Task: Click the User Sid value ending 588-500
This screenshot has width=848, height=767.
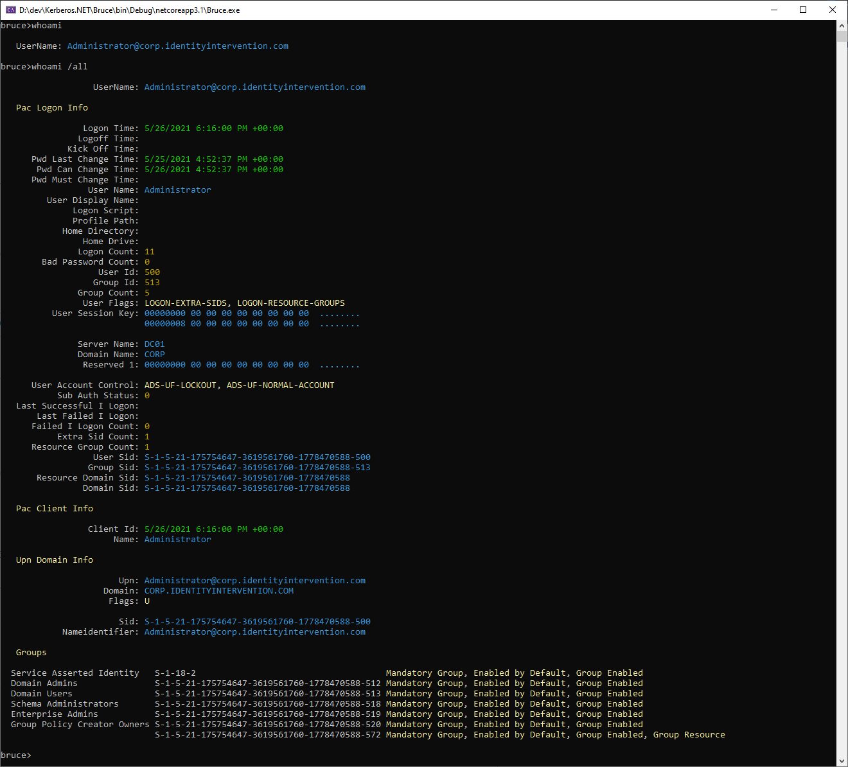Action: 258,457
